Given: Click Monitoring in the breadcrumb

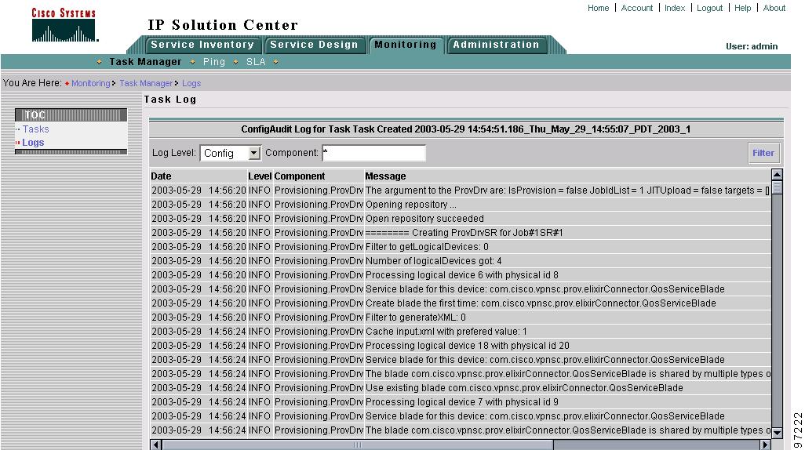Looking at the screenshot, I should coord(90,83).
